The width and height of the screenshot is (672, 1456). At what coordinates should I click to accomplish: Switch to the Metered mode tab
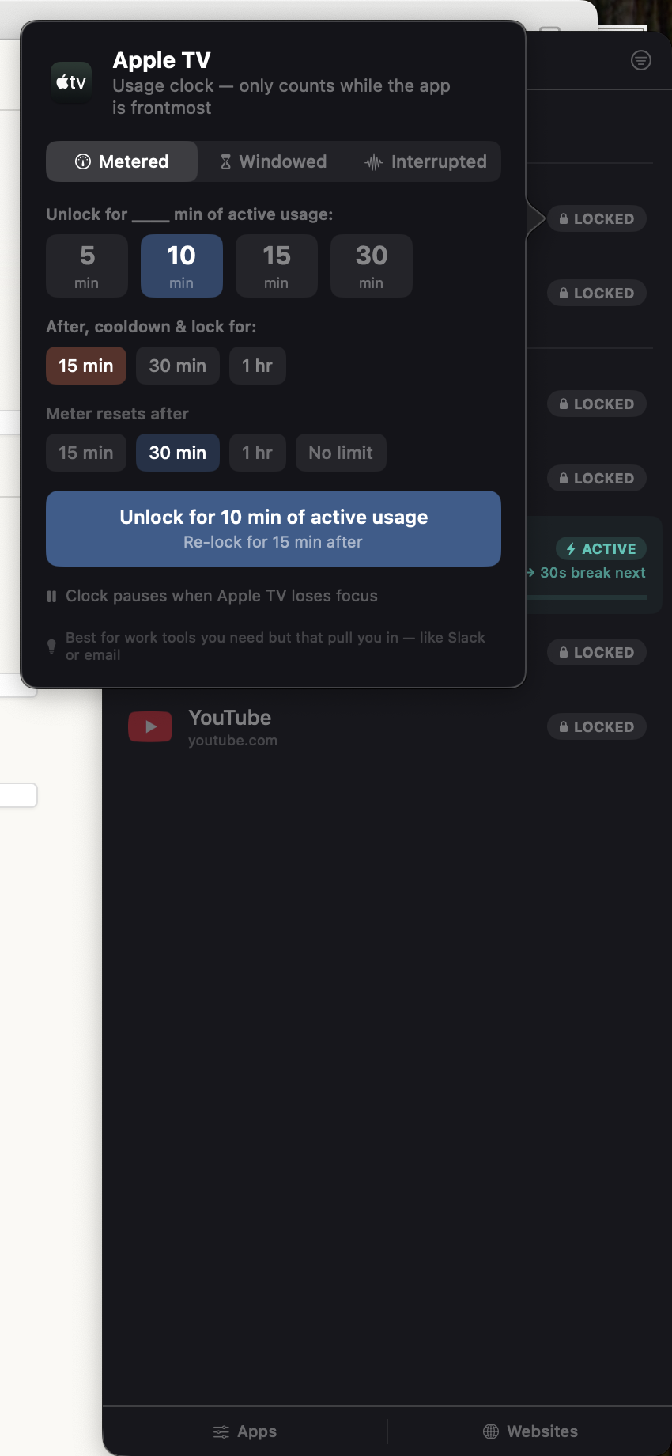click(x=122, y=161)
